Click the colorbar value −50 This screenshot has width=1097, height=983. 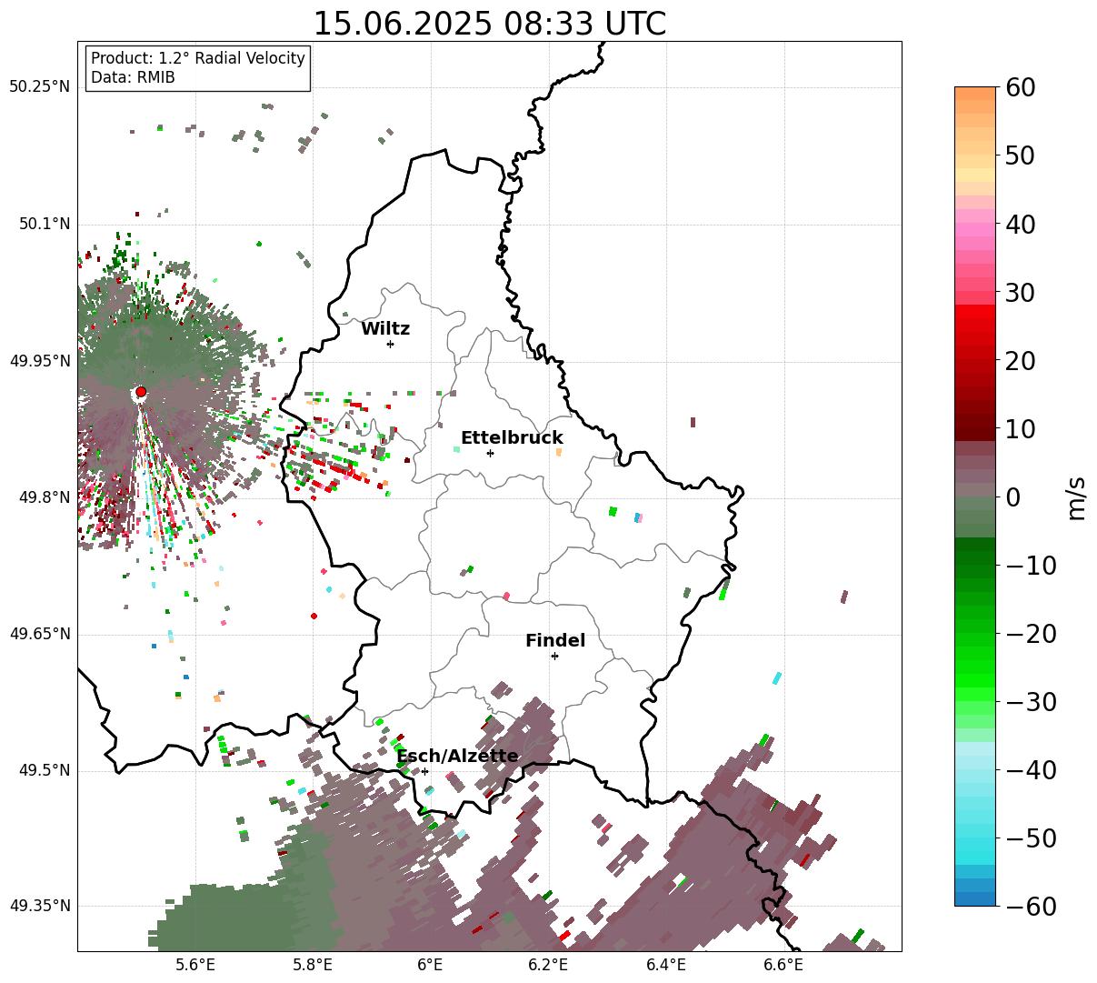click(1031, 838)
